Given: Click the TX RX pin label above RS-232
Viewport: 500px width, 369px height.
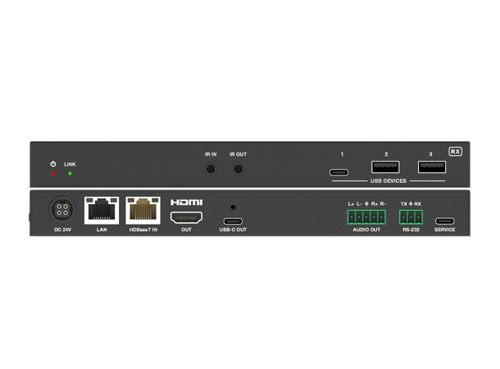Looking at the screenshot, I should tap(411, 204).
